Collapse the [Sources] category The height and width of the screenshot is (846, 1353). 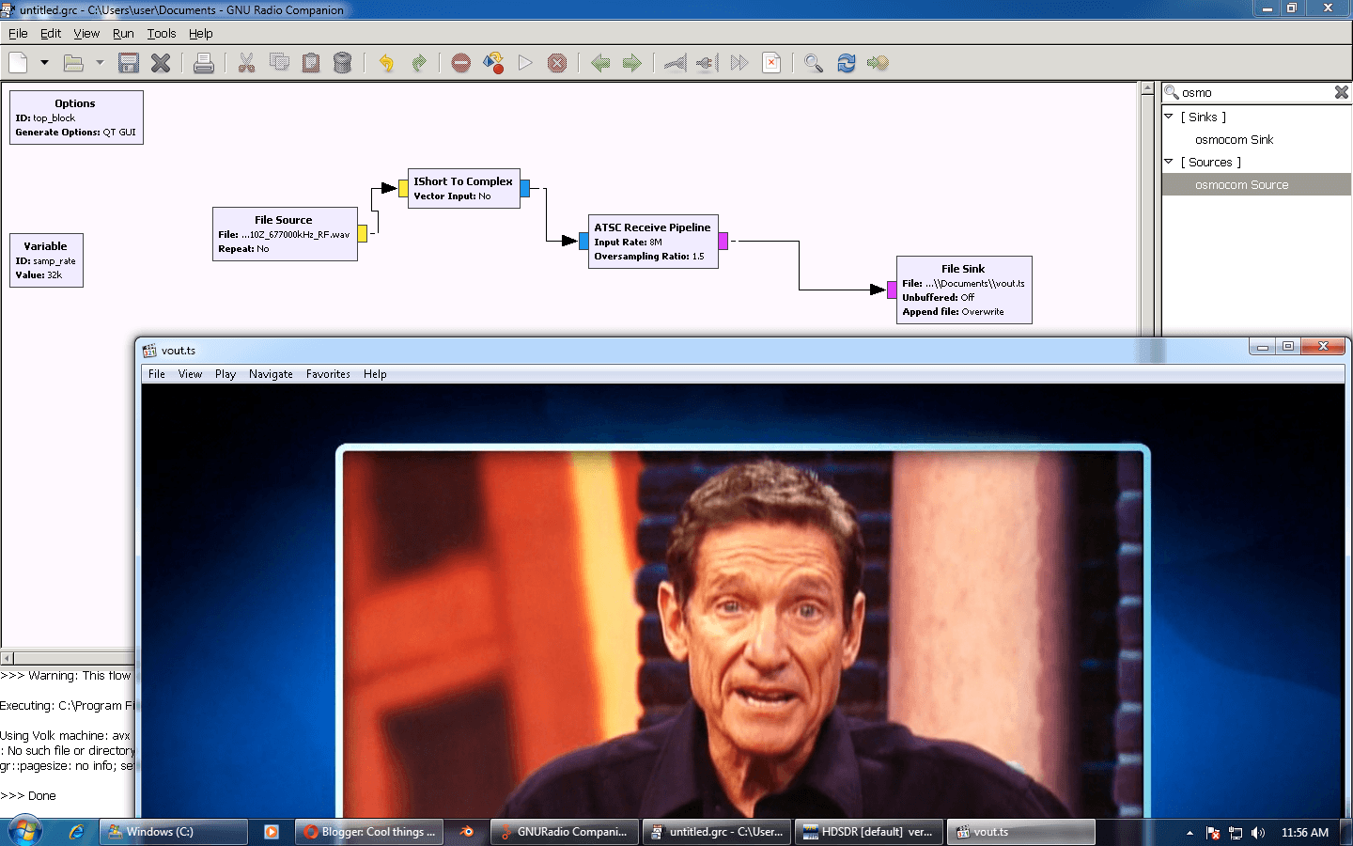1168,162
